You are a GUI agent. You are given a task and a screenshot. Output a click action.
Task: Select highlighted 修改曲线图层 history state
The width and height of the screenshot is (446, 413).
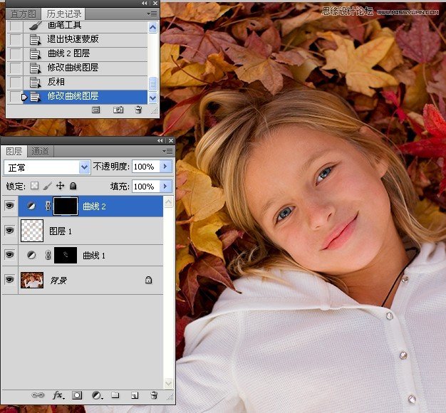click(x=85, y=97)
